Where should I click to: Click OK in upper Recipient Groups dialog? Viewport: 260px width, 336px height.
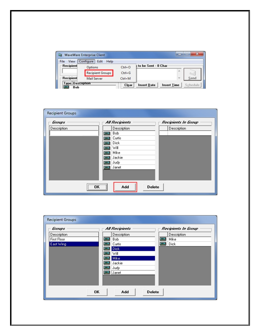coord(97,187)
